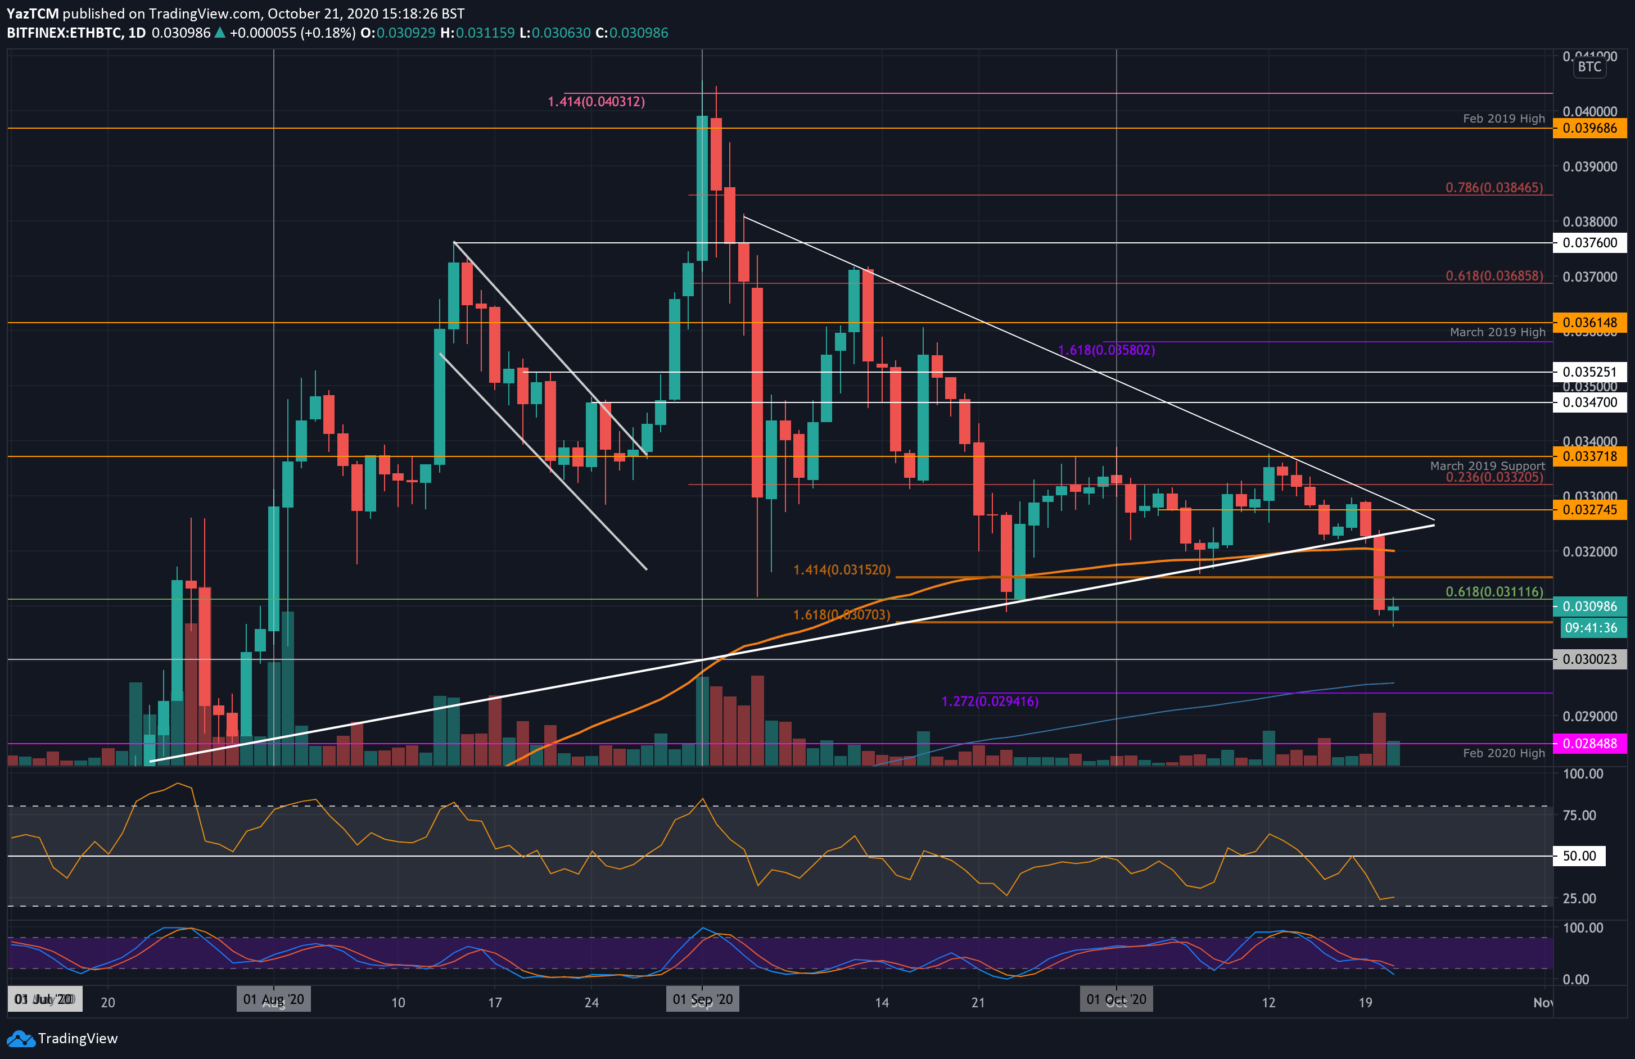This screenshot has height=1059, width=1635.
Task: Click the change value +0.000055 (+0.18%)
Action: [292, 33]
